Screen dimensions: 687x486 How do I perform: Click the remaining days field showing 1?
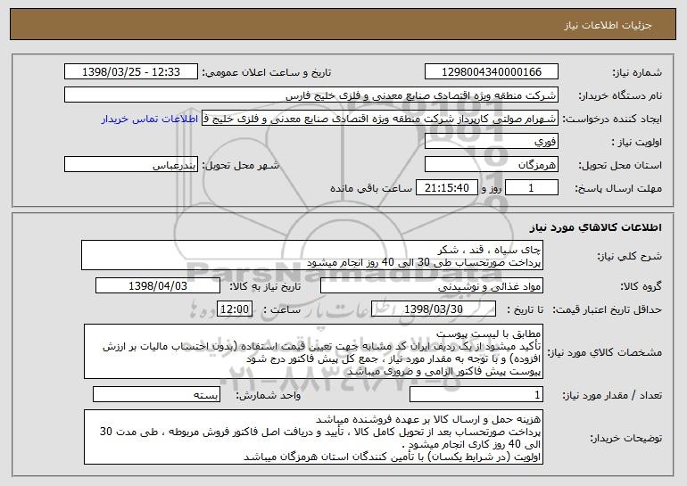pyautogui.click(x=532, y=188)
